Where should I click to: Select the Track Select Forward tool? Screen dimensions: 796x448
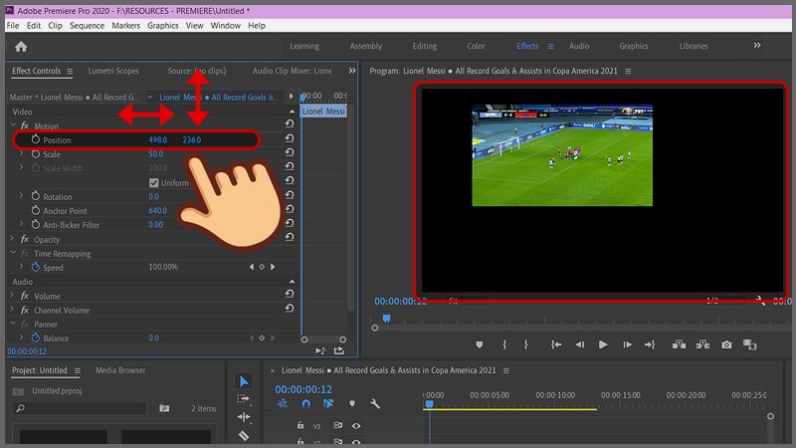click(244, 399)
